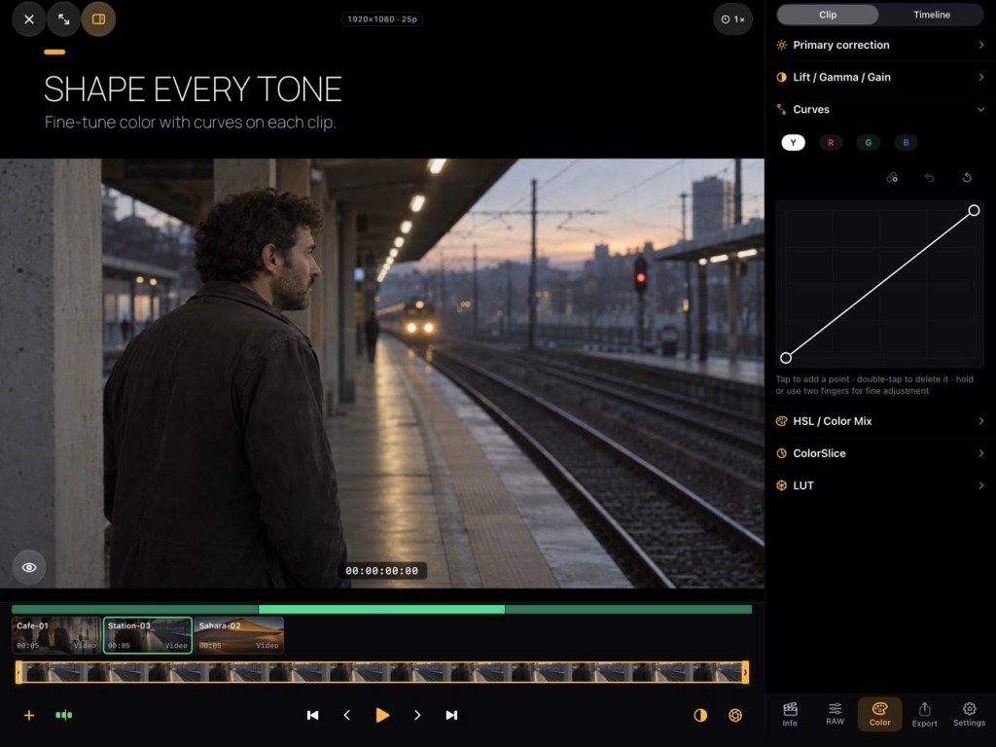Open the Info panel
Viewport: 996px width, 747px height.
[x=790, y=714]
